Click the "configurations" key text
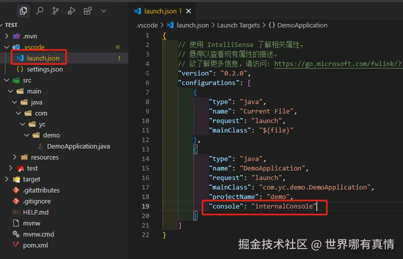 tap(209, 82)
